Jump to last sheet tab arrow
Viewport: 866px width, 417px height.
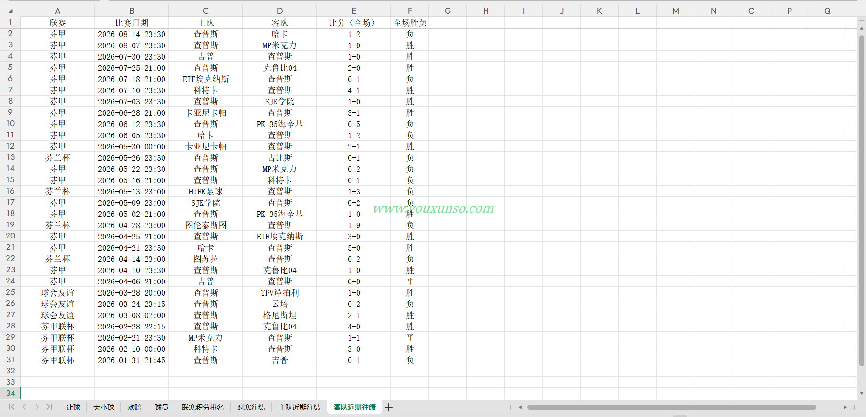point(49,407)
